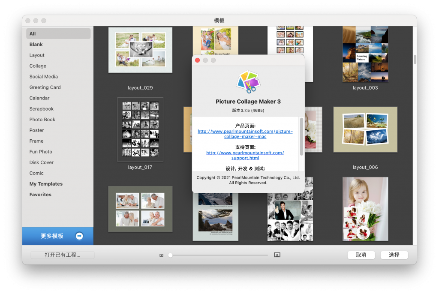439x294 pixels.
Task: Click the large thumbnail size icon
Action: (277, 255)
